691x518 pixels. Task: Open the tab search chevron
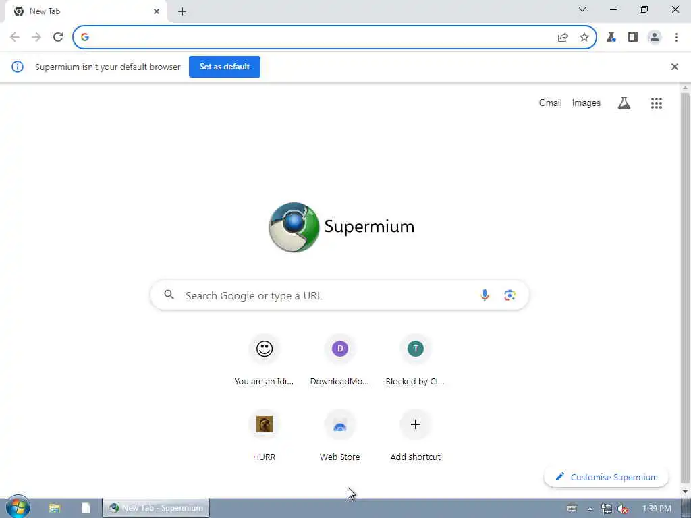coord(582,9)
